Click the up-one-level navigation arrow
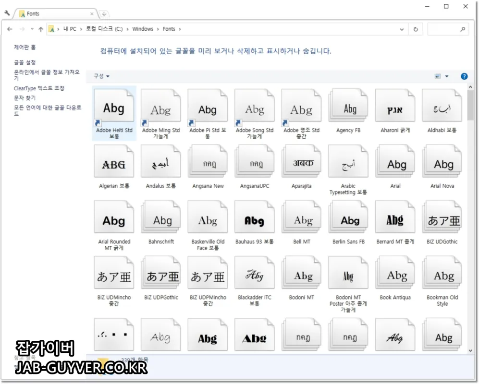The height and width of the screenshot is (384, 479). tap(41, 29)
